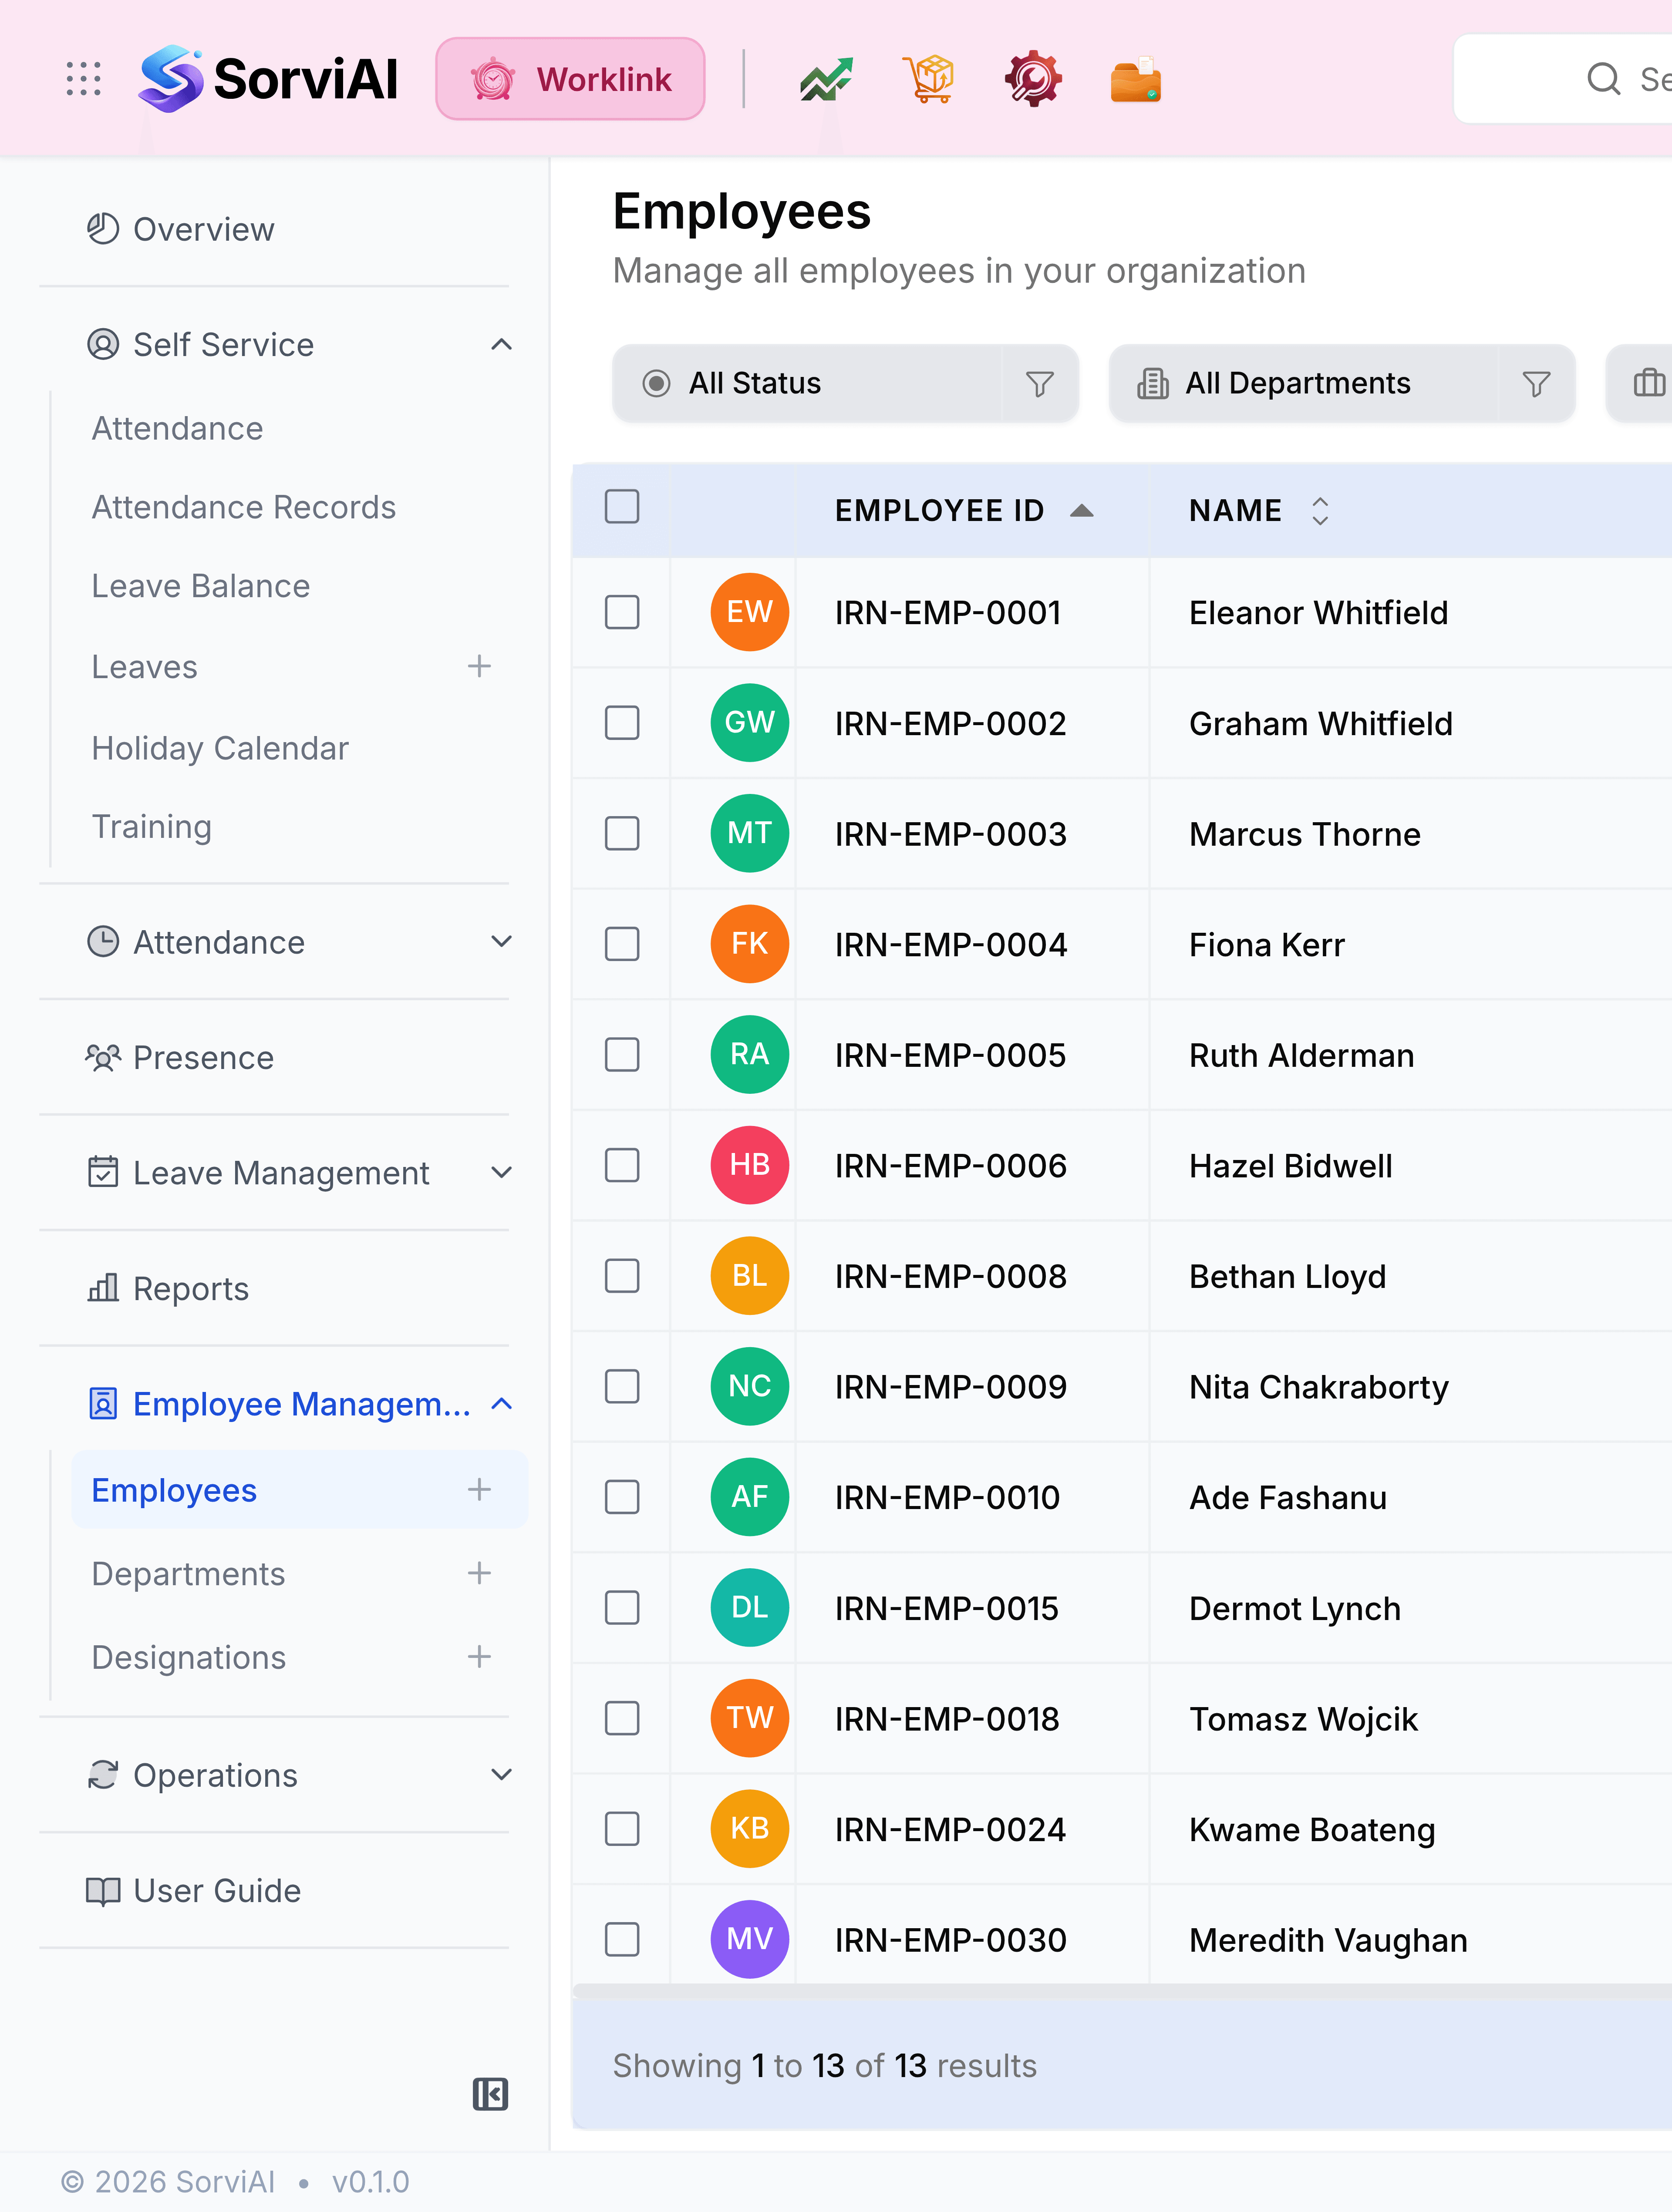Image resolution: width=1672 pixels, height=2212 pixels.
Task: Click the name Ruth Alderman
Action: (x=1302, y=1055)
